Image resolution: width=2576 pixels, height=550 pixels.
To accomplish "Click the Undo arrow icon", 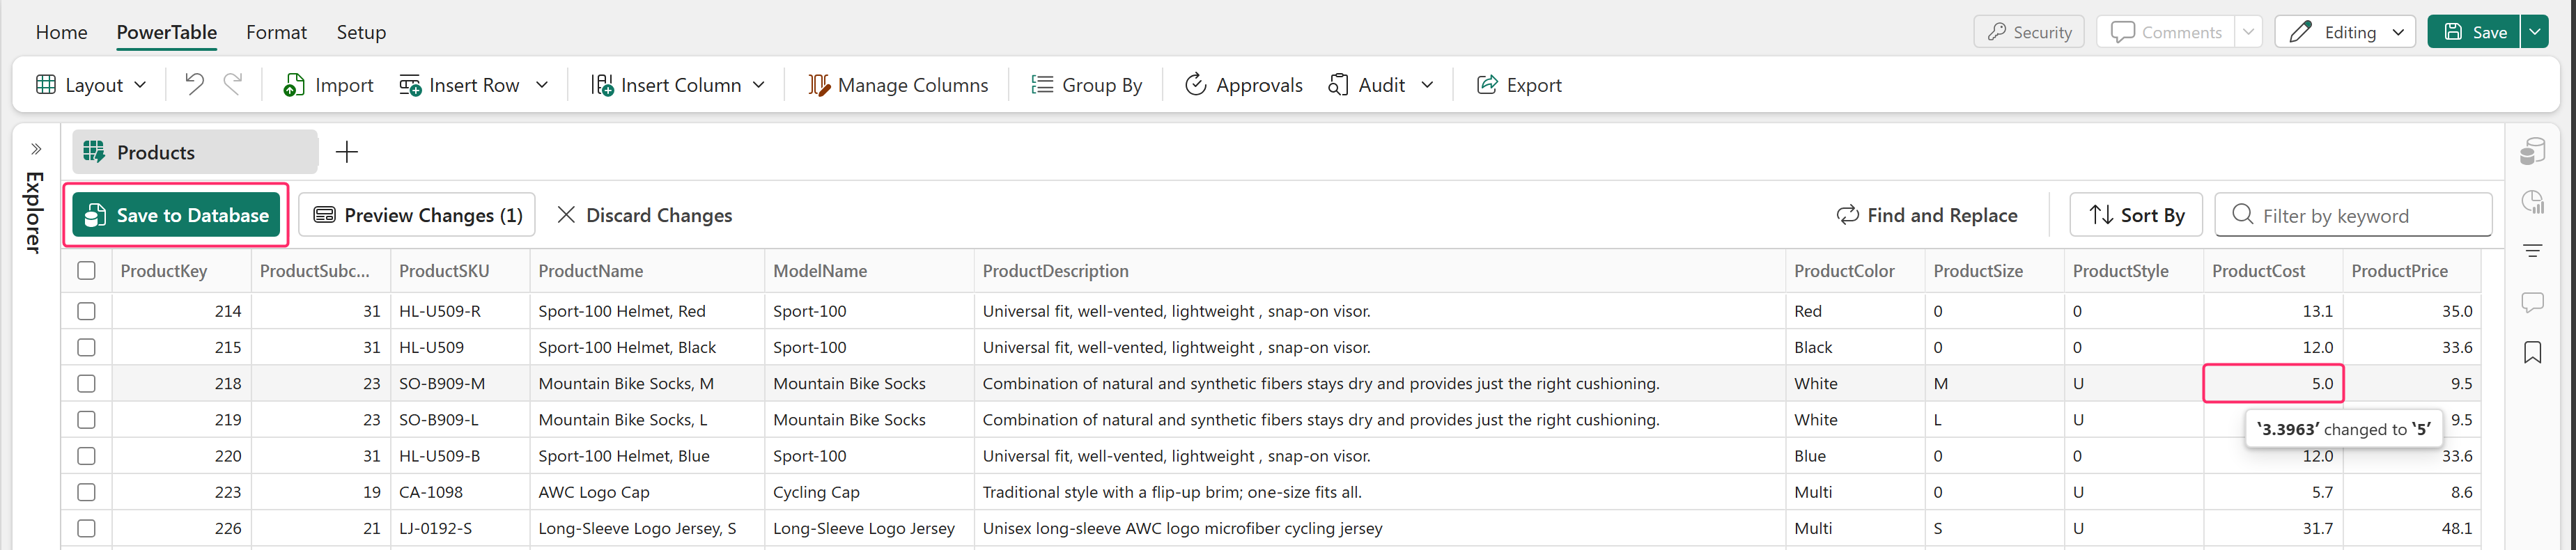I will (194, 85).
